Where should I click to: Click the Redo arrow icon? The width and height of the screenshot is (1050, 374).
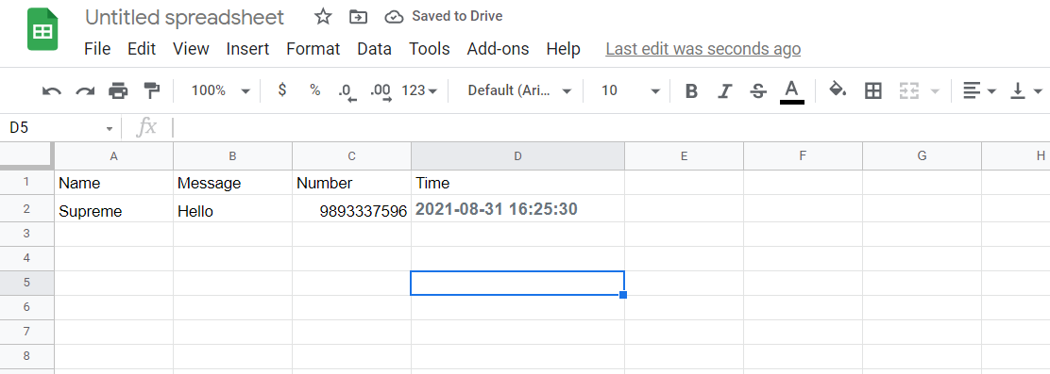coord(85,90)
